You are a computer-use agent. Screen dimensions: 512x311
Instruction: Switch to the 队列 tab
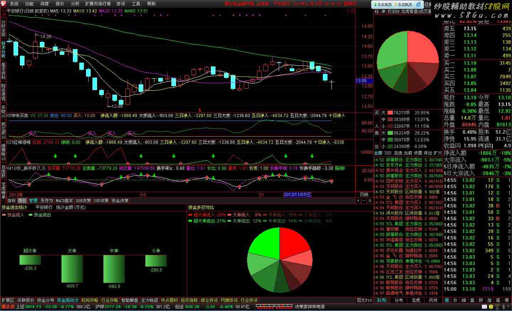(x=382, y=300)
